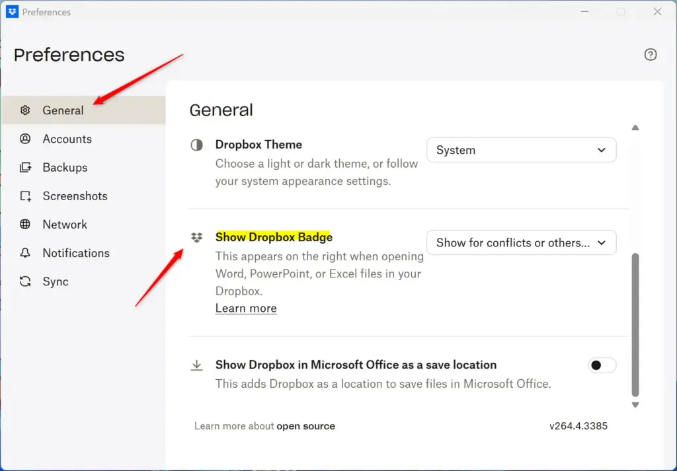Follow the Learn more link
The height and width of the screenshot is (471, 677).
[246, 308]
